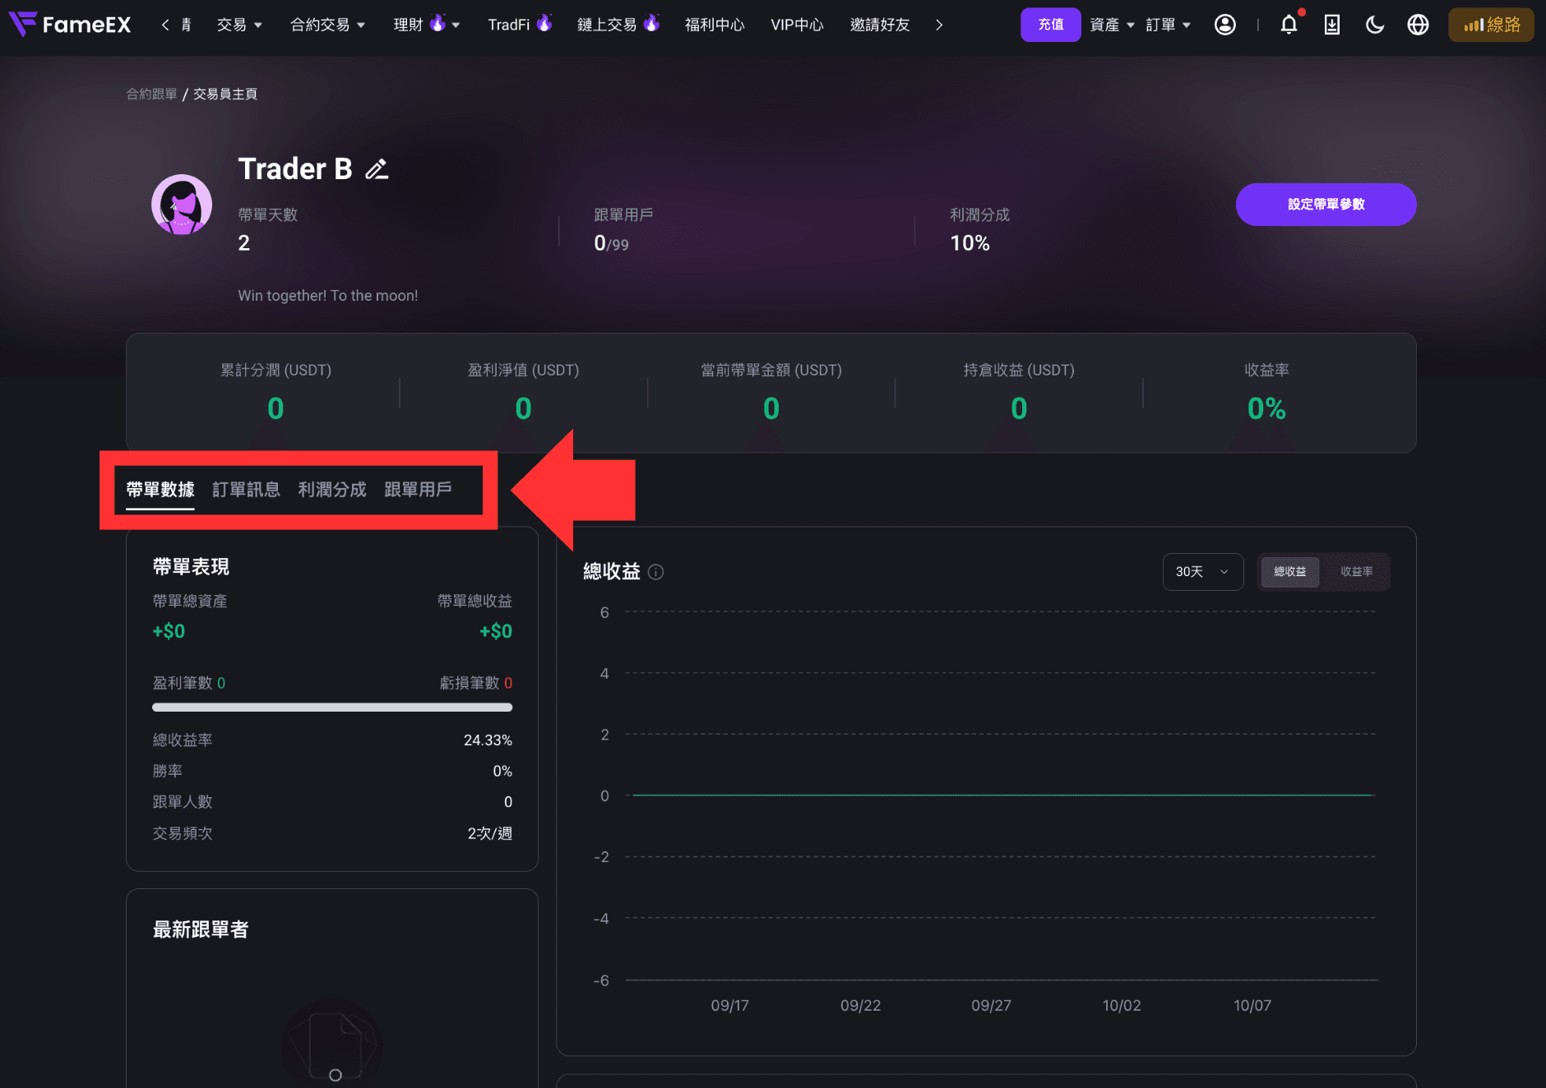This screenshot has height=1088, width=1546.
Task: Expand 訂單 dropdown
Action: [x=1168, y=25]
